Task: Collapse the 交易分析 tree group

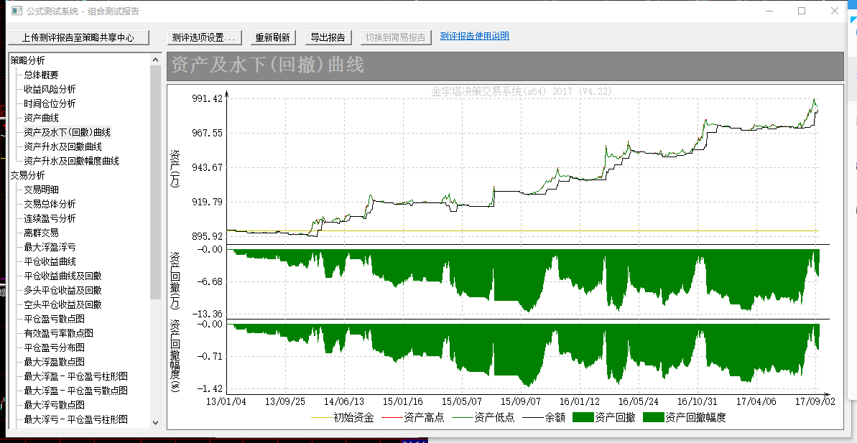Action: [x=27, y=175]
